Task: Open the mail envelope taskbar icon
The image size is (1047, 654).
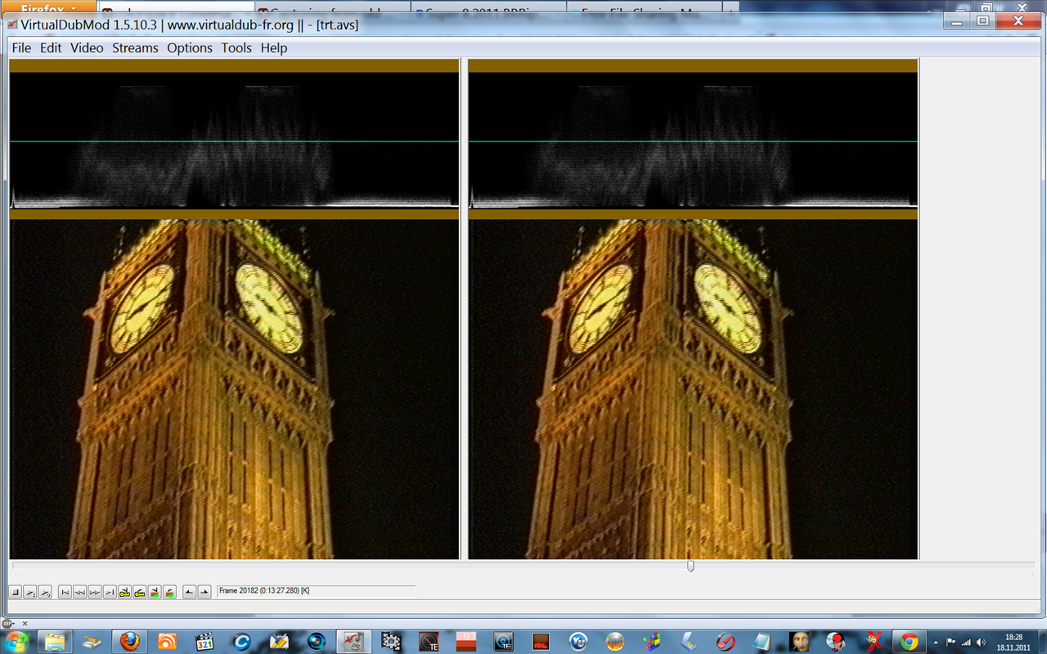Action: tap(280, 642)
